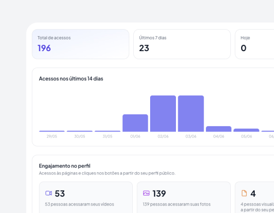Click the 23 last seven days value

144,48
